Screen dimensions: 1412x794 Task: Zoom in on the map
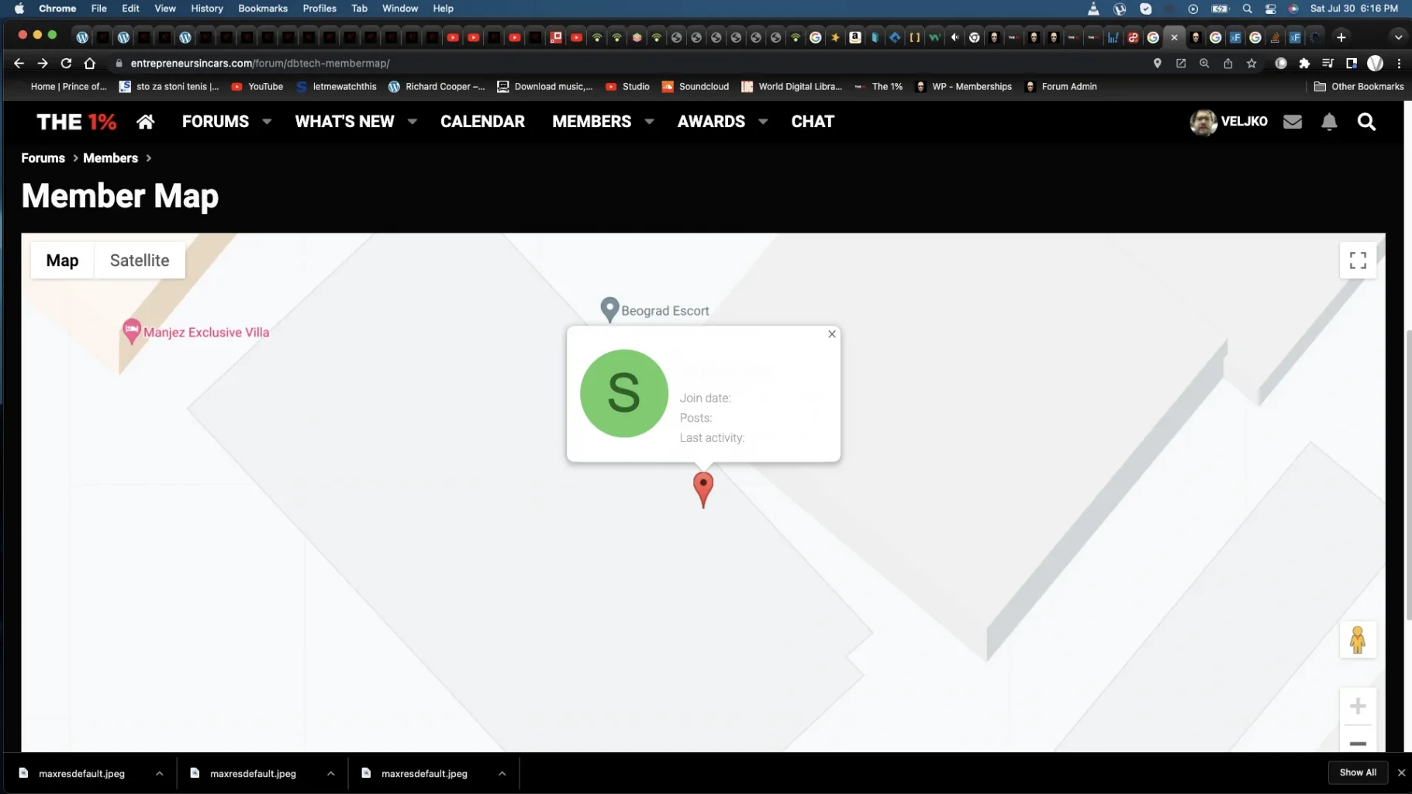(x=1358, y=706)
